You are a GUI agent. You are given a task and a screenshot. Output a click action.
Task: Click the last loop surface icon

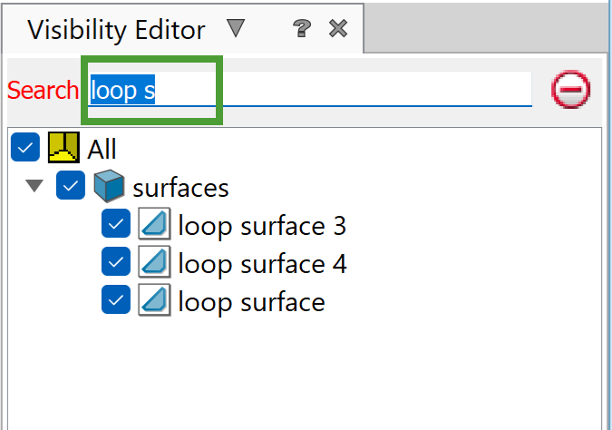point(154,300)
